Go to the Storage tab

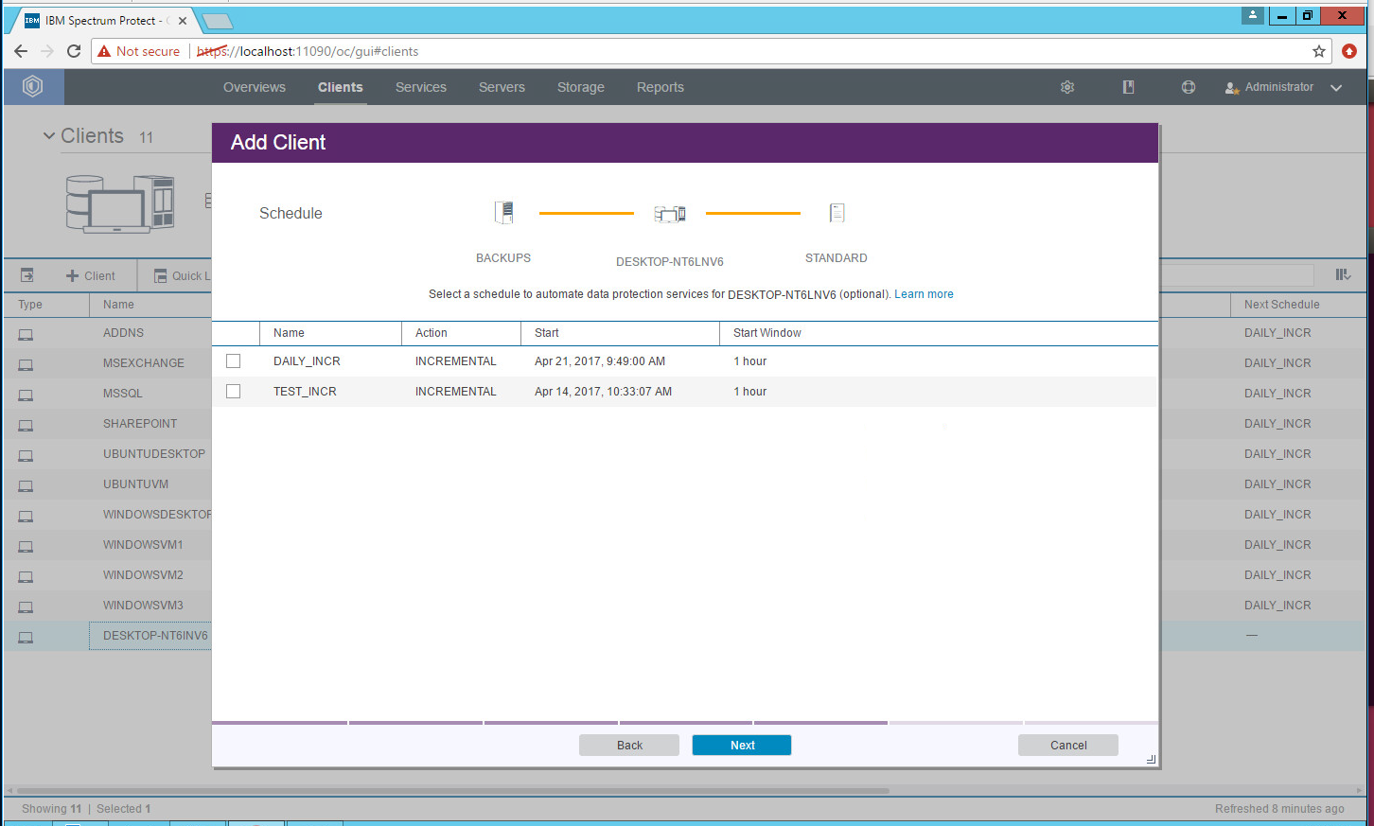point(580,87)
